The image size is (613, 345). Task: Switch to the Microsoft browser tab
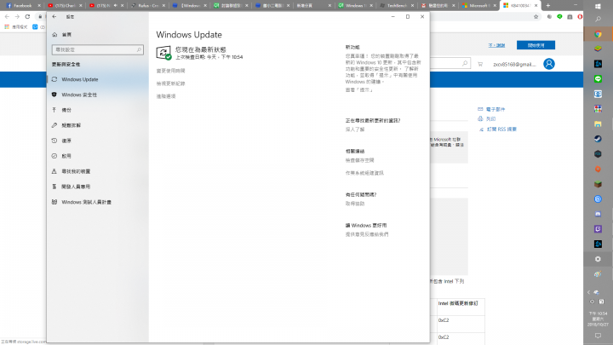pos(478,5)
